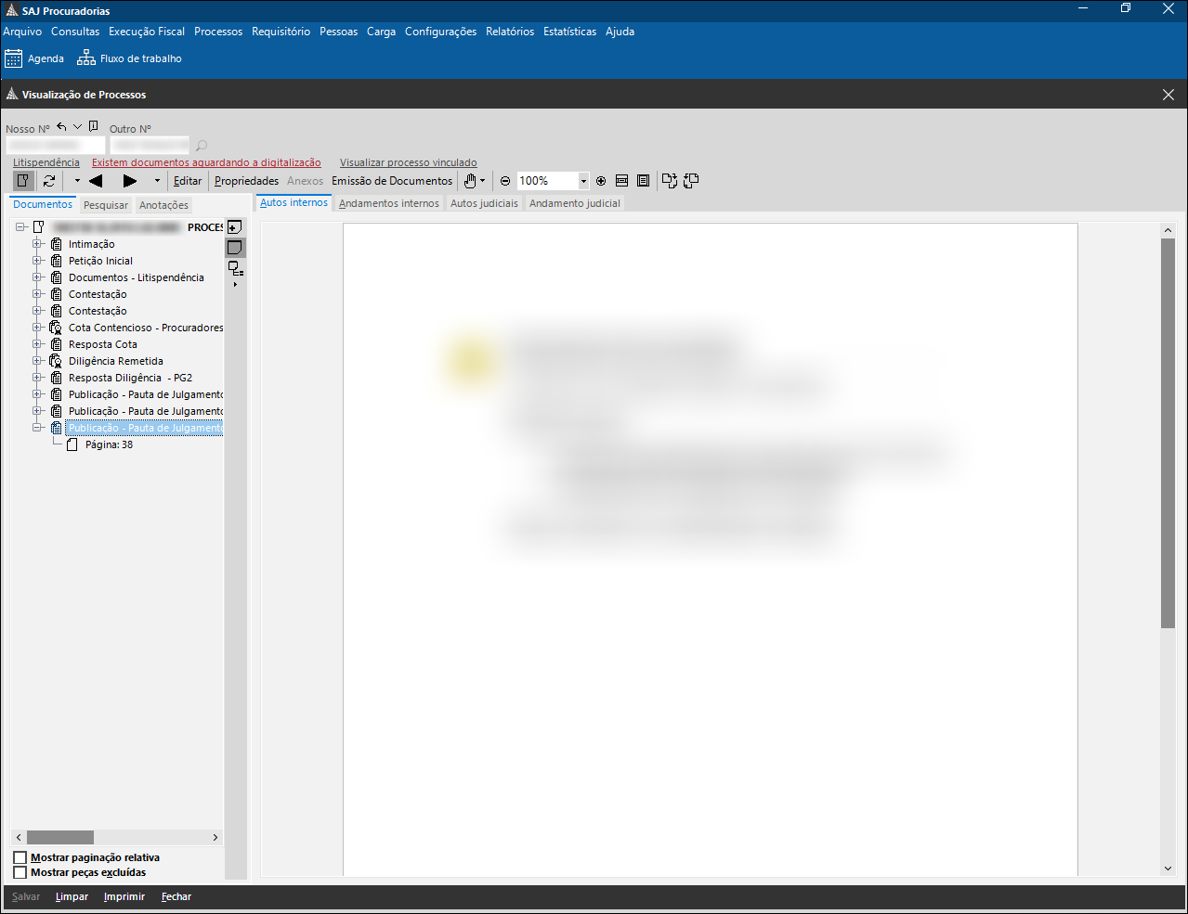Open Fluxo de trabalho workflow
This screenshot has width=1188, height=914.
[86, 58]
